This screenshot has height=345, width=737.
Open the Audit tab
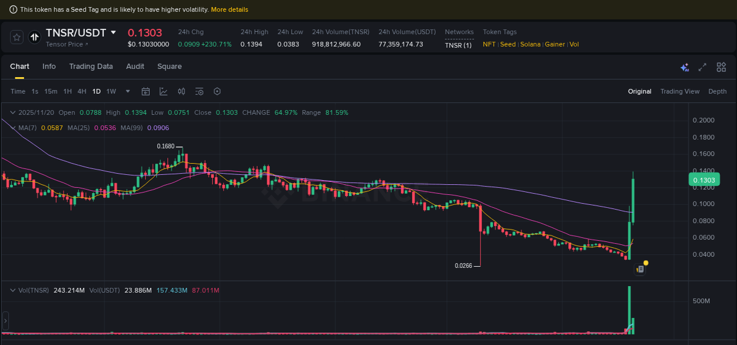135,67
